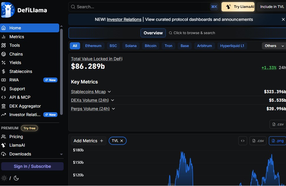This screenshot has height=186, width=286.
Task: Click the LlamaAI llama icon in sidebar
Action: [4, 145]
